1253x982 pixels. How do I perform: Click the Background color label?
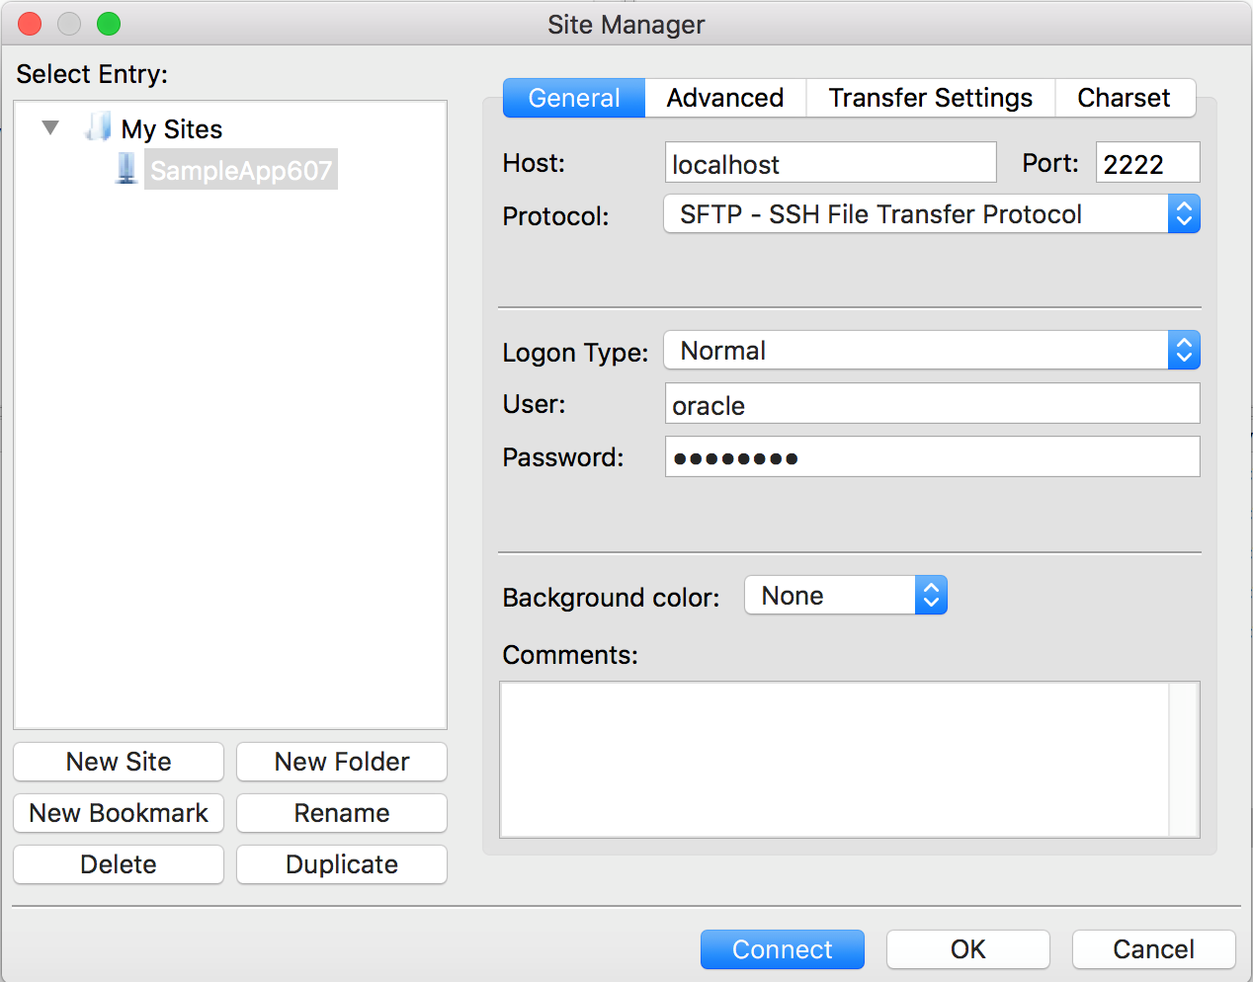[x=611, y=598]
